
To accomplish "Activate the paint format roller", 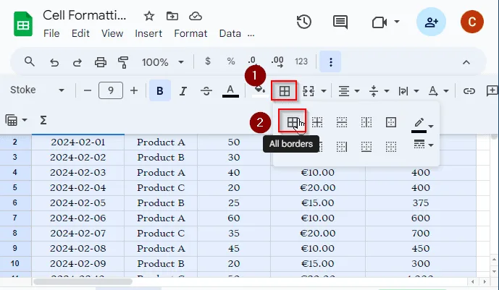I will click(x=123, y=62).
